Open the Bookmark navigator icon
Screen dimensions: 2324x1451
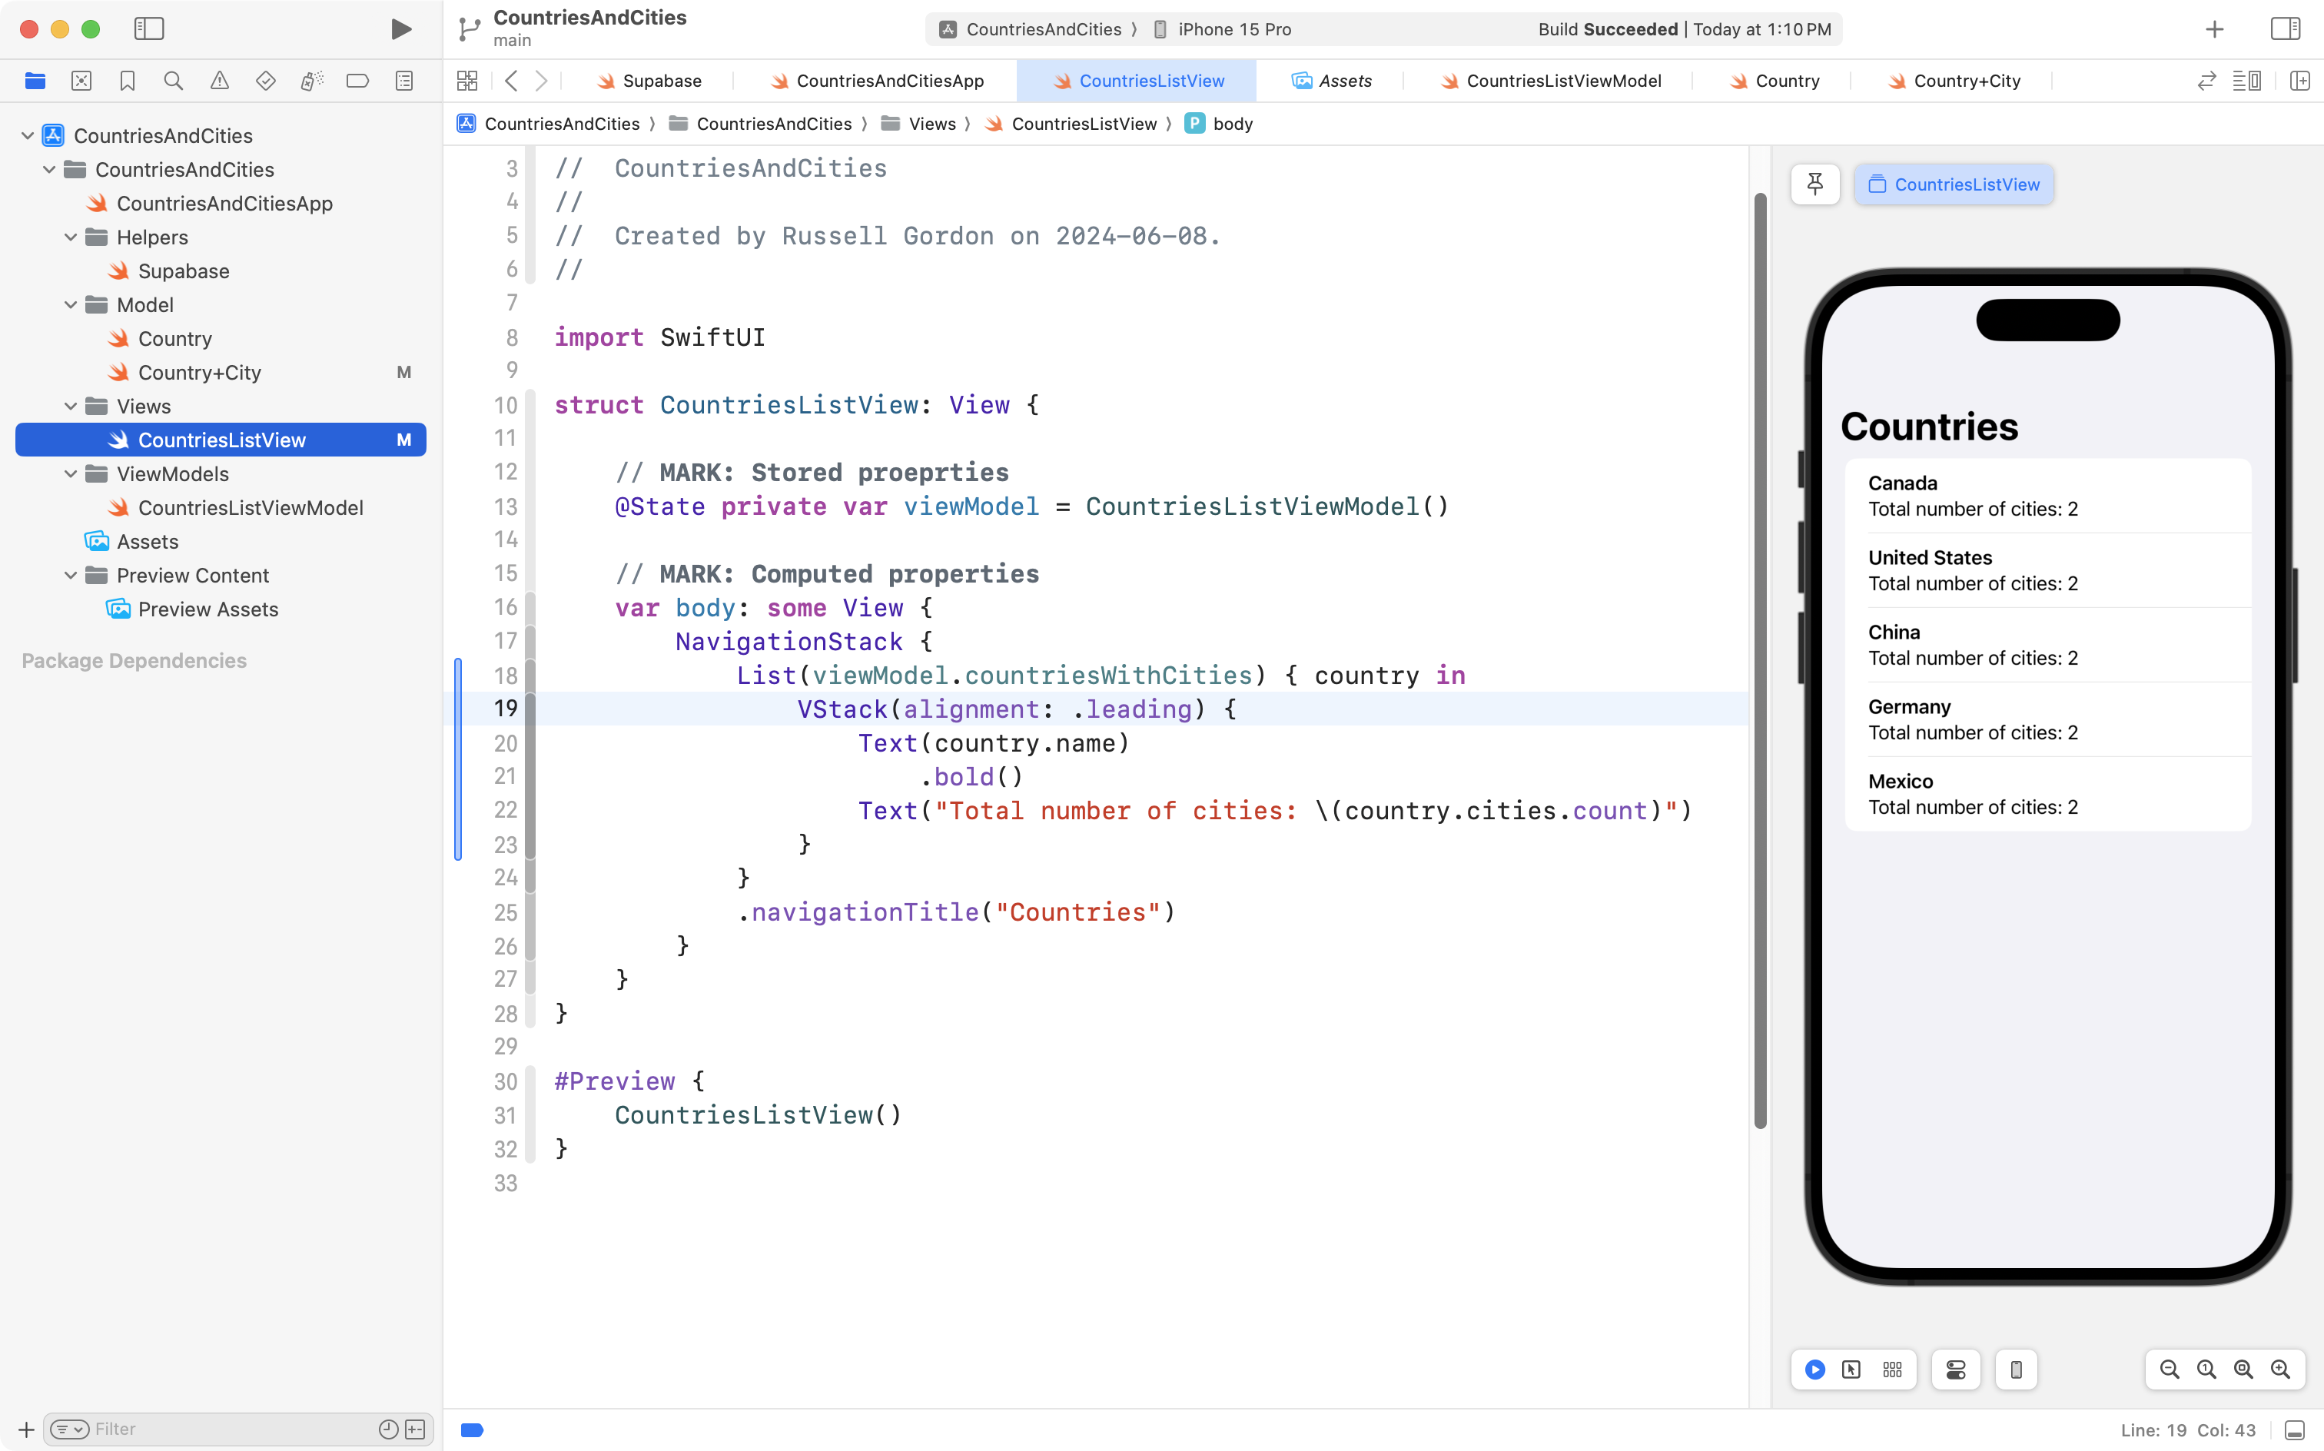pyautogui.click(x=127, y=81)
